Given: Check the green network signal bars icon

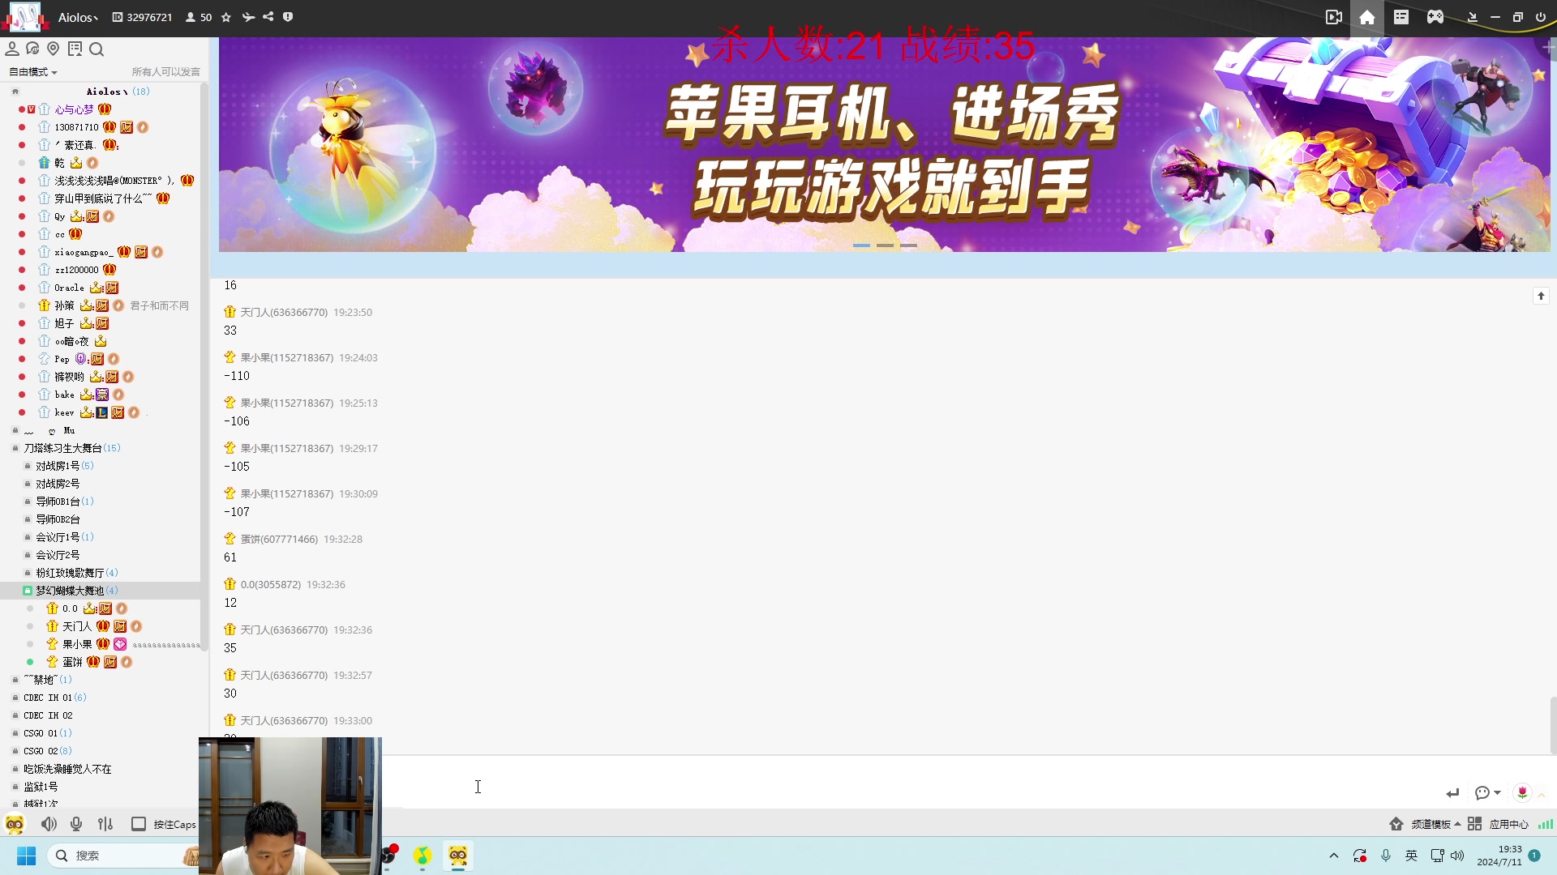Looking at the screenshot, I should [1546, 824].
